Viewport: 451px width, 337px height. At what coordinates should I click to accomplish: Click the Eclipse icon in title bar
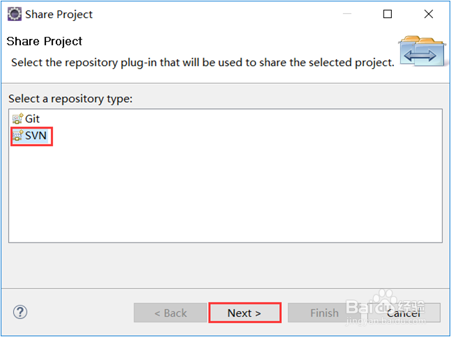tap(14, 14)
